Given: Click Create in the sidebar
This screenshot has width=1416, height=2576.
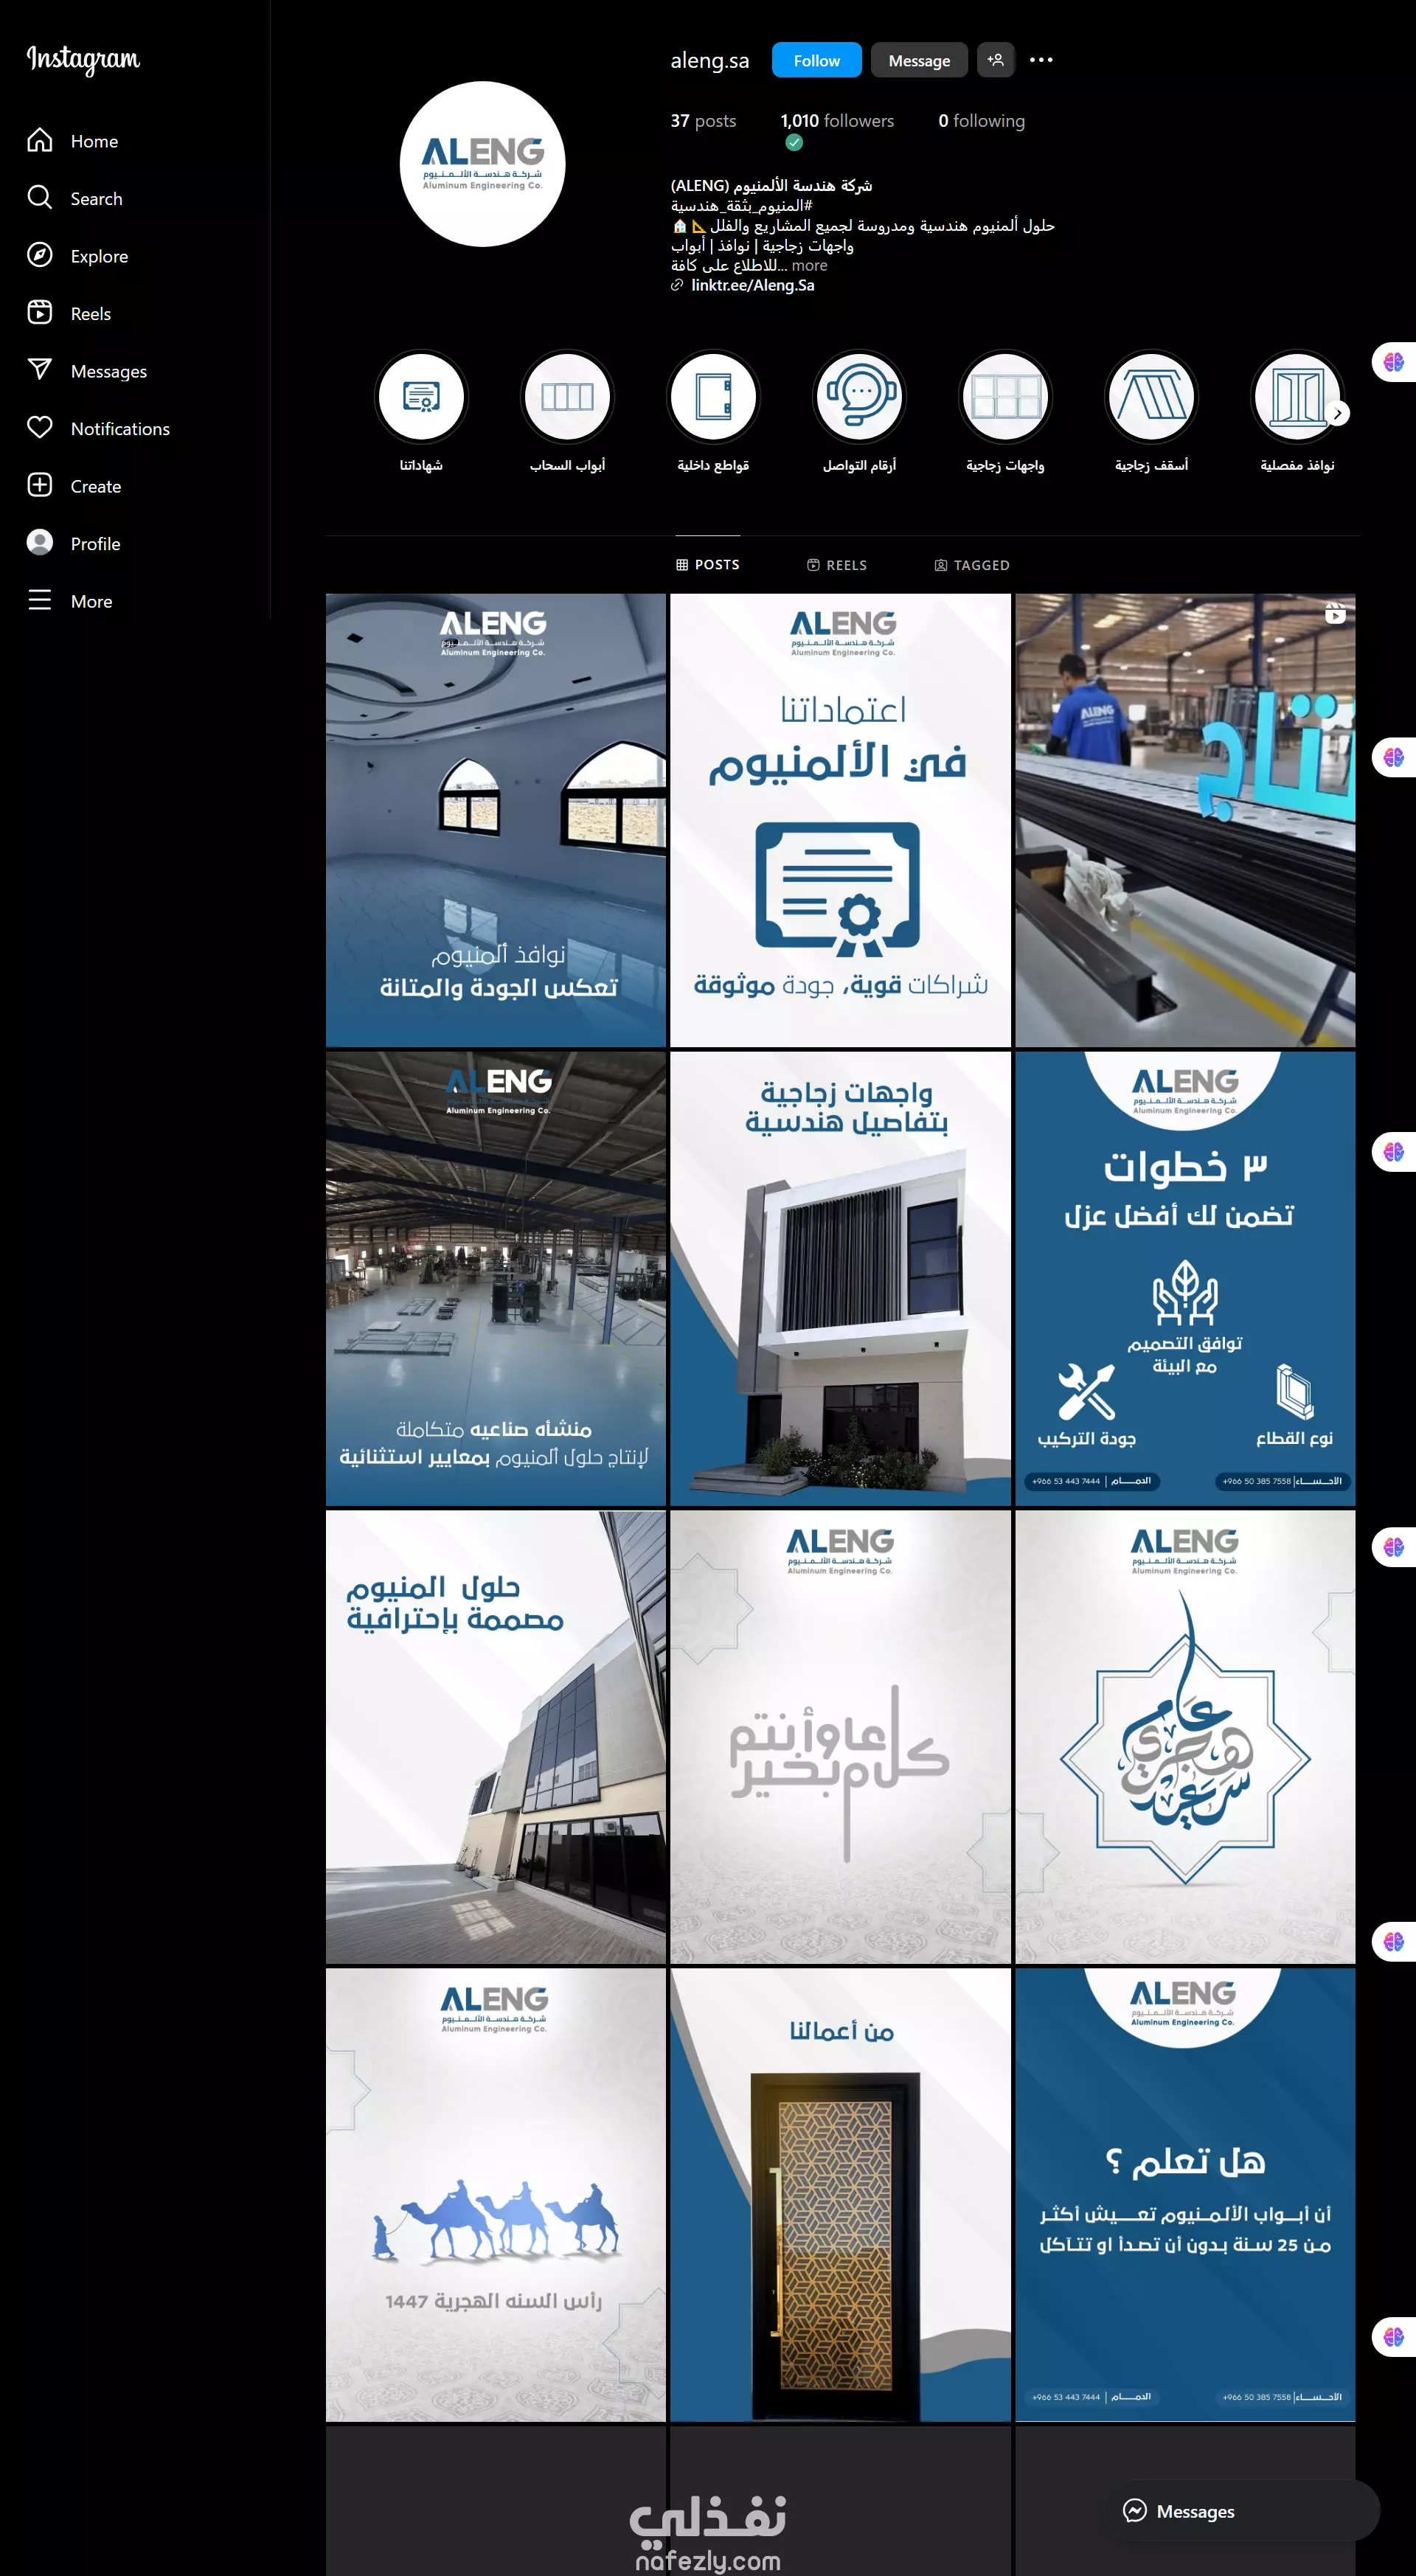Looking at the screenshot, I should 74,486.
